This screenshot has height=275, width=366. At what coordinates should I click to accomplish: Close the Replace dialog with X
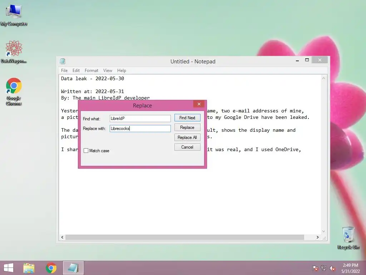[x=199, y=104]
